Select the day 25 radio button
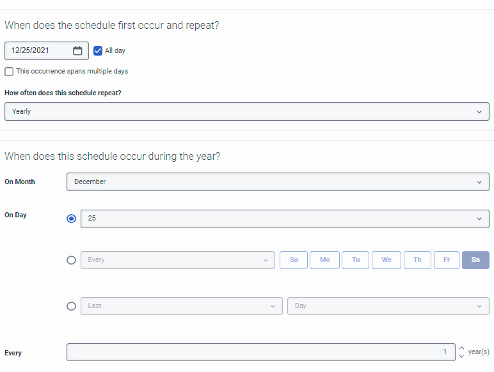Screen dimensions: 494x372 click(72, 219)
